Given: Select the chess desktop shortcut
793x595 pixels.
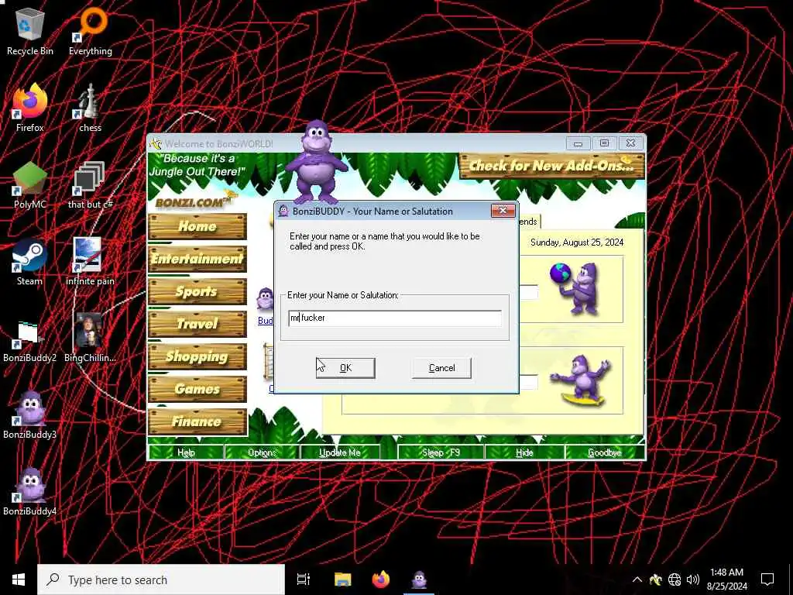Looking at the screenshot, I should [90, 108].
